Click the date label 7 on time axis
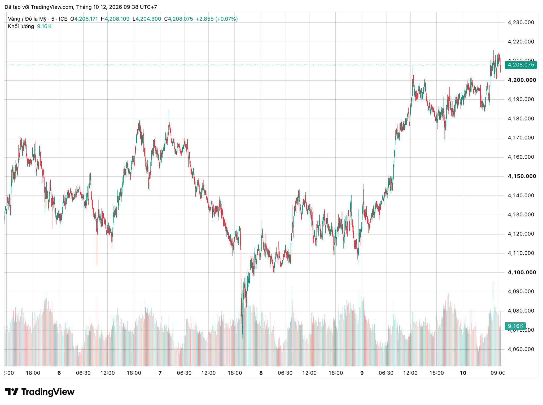The height and width of the screenshot is (405, 543). coord(160,373)
